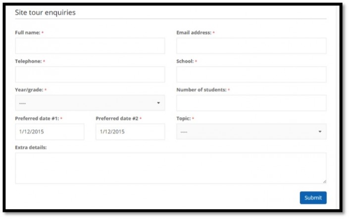
Task: Click the "Email address:" label
Action: (x=194, y=33)
